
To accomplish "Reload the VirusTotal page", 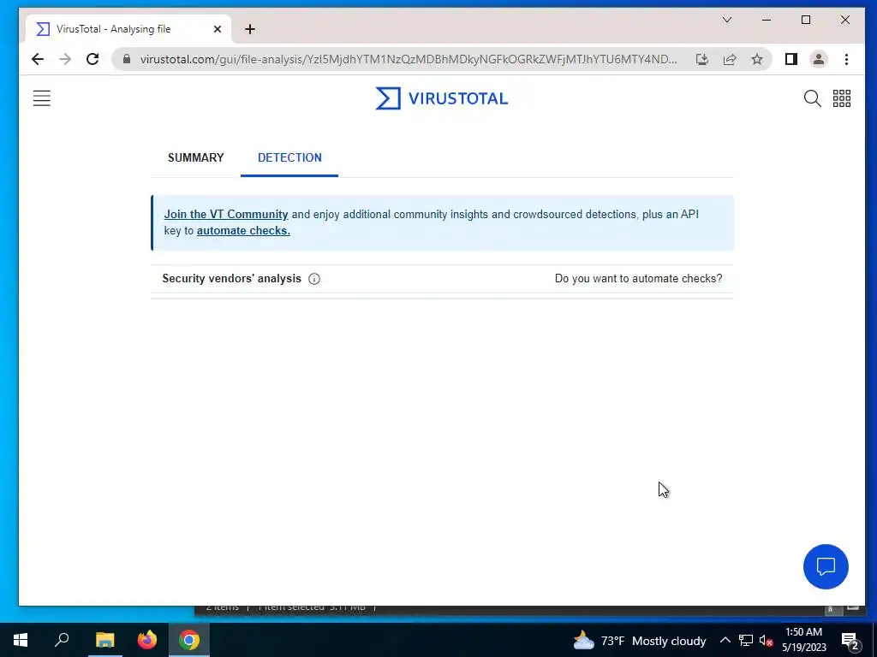I will pos(92,59).
